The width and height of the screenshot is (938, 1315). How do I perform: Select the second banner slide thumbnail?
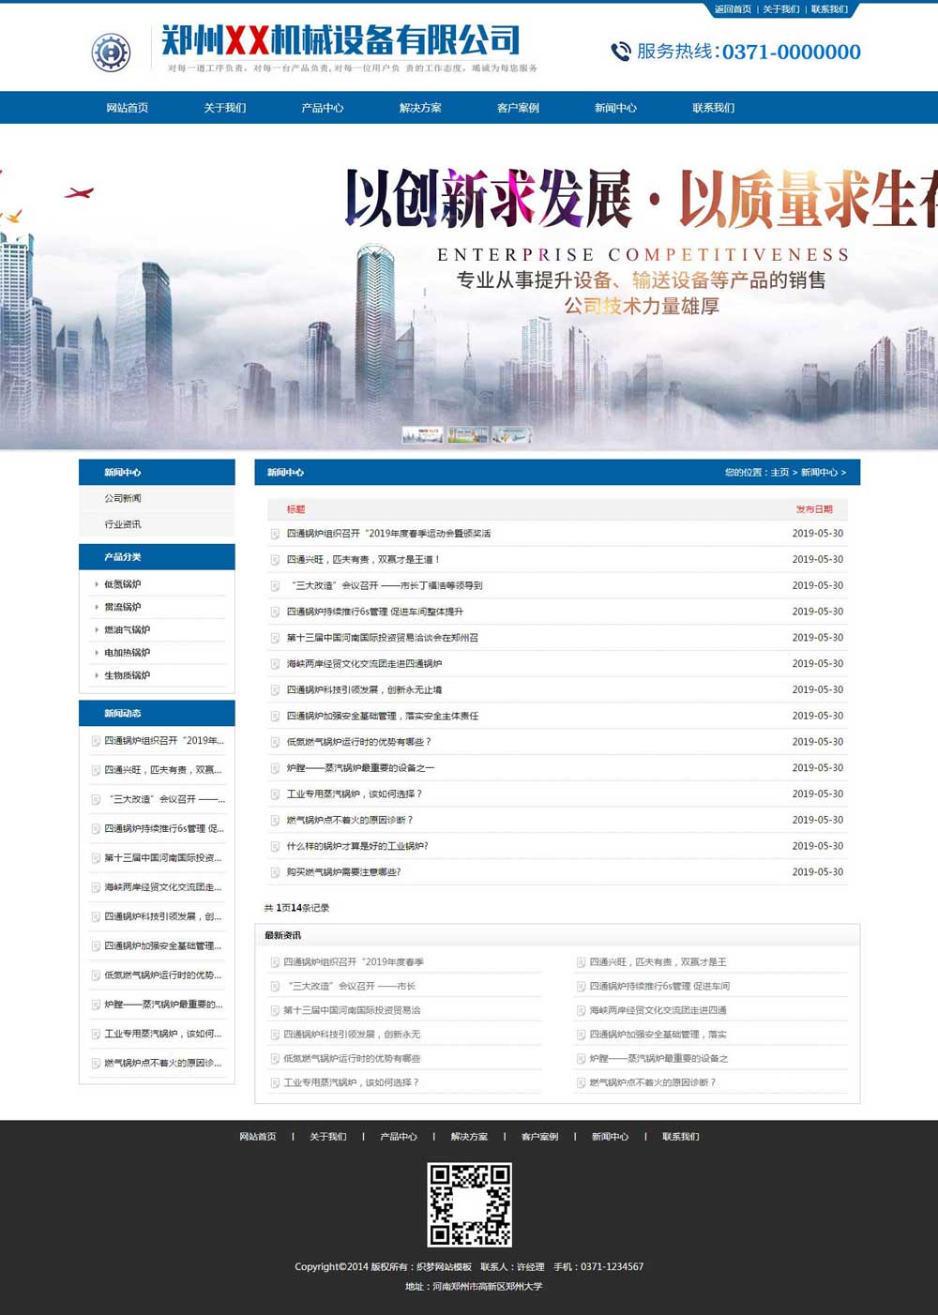[x=467, y=434]
